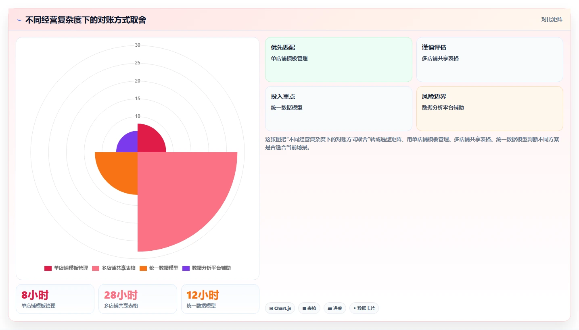Click the purple legend color box
Image resolution: width=579 pixels, height=330 pixels.
tap(186, 268)
